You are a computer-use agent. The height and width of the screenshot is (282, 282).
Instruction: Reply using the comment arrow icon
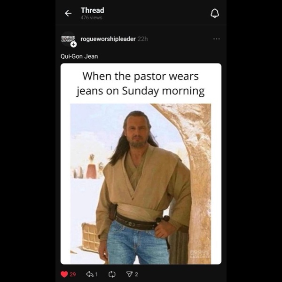[x=90, y=274]
